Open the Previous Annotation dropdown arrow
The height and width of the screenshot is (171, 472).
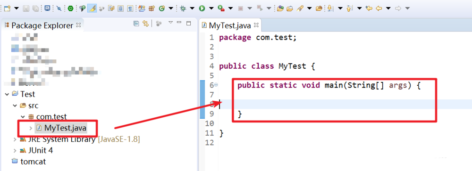(x=359, y=8)
